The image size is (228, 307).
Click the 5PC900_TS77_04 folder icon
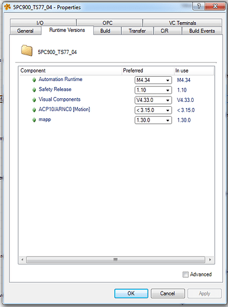coord(27,50)
